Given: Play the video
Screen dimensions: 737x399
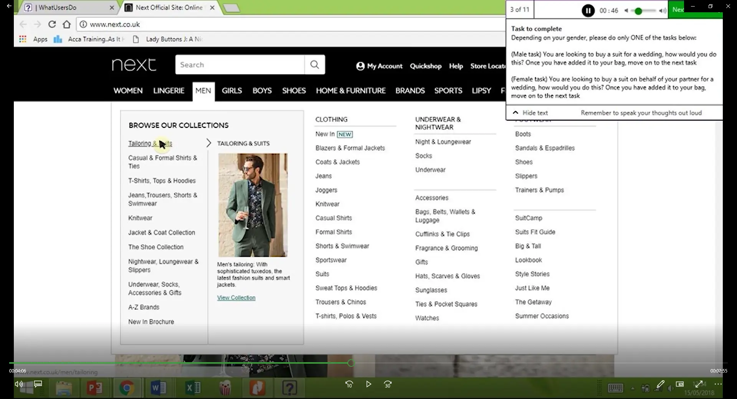Looking at the screenshot, I should (368, 384).
